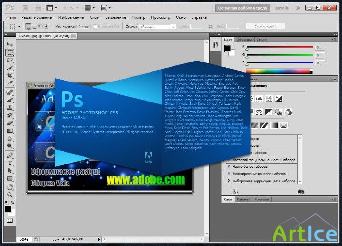Add a Gradient Map adjustment
The width and height of the screenshot is (342, 246).
click(x=274, y=125)
